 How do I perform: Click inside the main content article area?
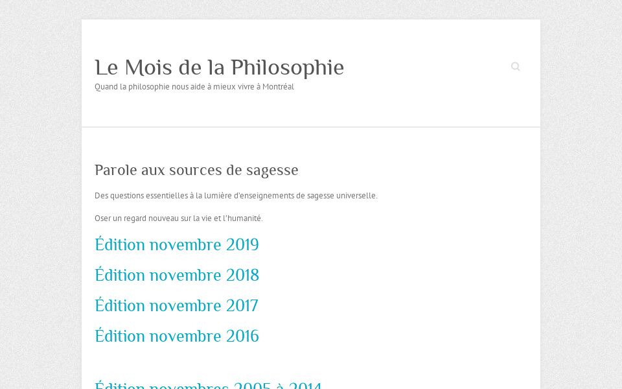pos(311,259)
